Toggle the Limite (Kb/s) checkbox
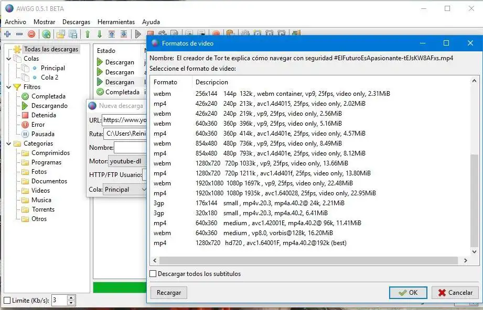Image resolution: width=483 pixels, height=310 pixels. pos(7,301)
